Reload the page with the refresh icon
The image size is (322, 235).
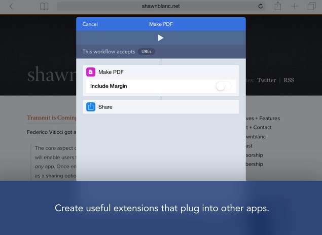point(261,6)
